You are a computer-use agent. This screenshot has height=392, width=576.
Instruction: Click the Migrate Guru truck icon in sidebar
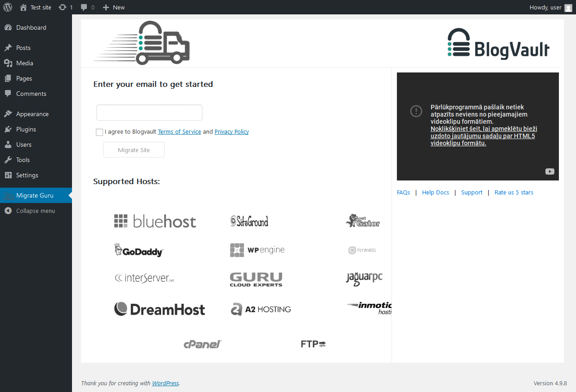pos(8,195)
